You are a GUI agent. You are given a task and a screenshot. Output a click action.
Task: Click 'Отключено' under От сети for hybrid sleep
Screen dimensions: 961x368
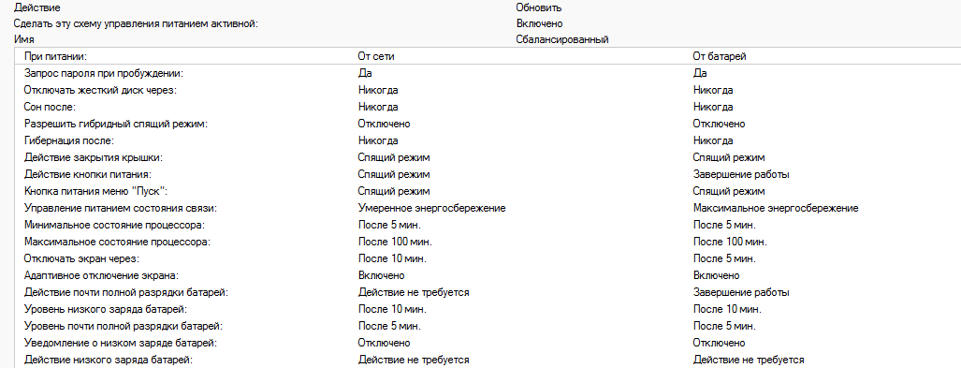click(385, 124)
